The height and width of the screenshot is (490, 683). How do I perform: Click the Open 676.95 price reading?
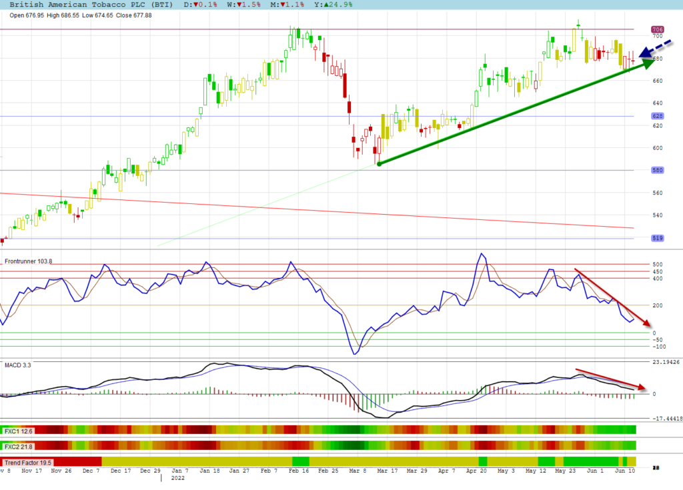(x=27, y=15)
